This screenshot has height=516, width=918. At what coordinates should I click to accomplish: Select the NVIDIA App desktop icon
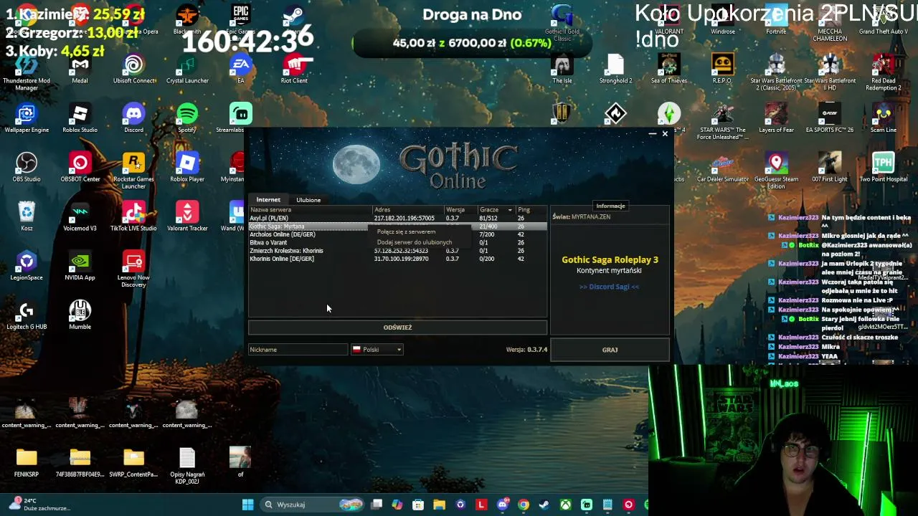(80, 267)
